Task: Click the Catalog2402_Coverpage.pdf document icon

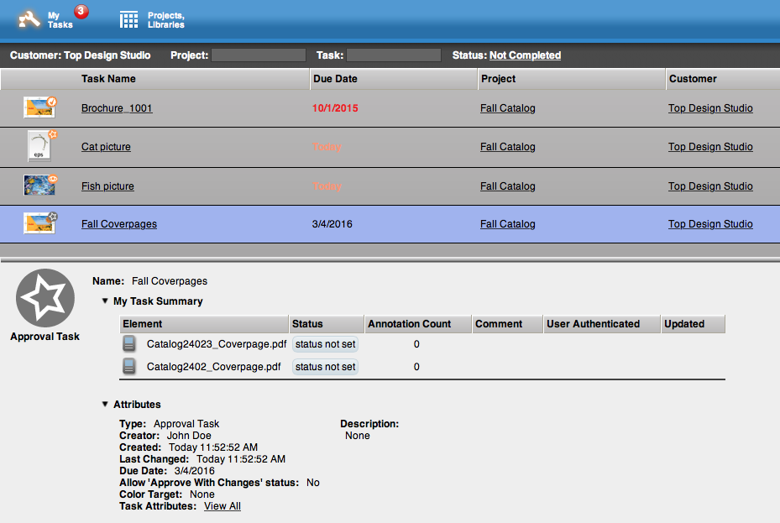Action: pyautogui.click(x=128, y=367)
